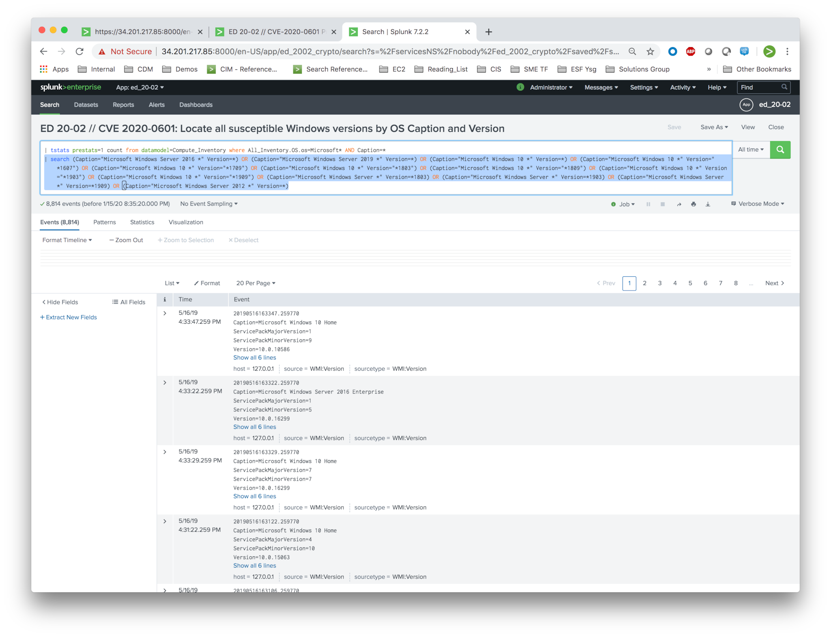Open Format Timeline dropdown

(67, 240)
